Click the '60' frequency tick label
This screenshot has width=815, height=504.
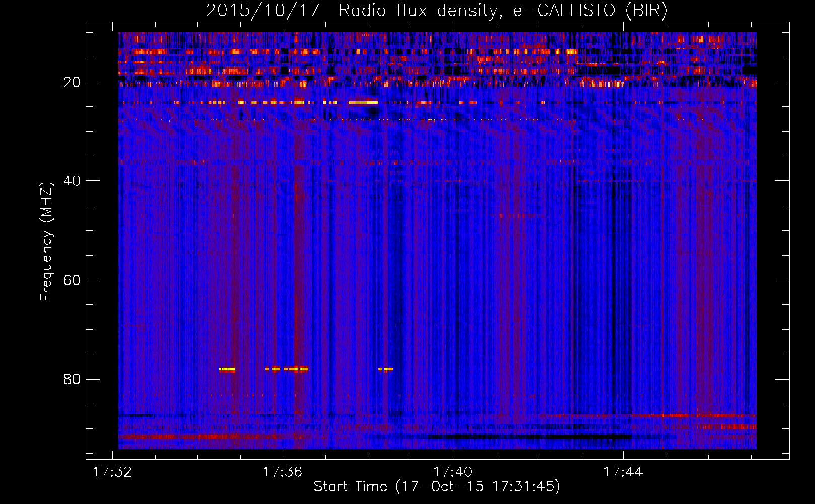click(72, 280)
